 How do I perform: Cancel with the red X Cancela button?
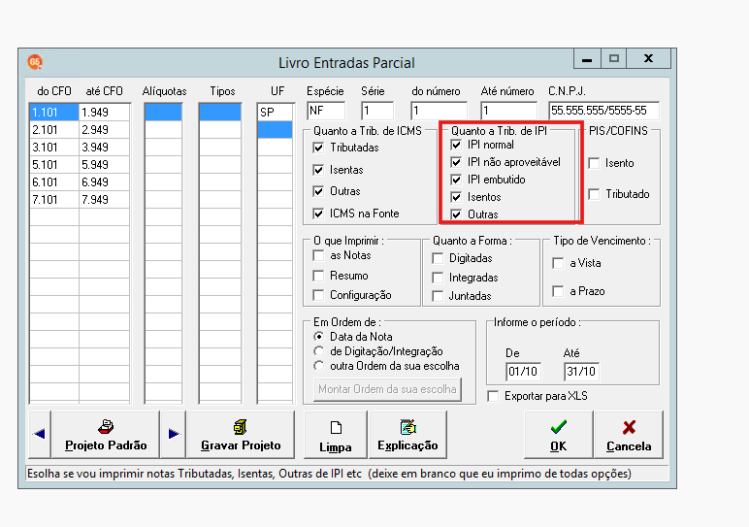tap(629, 435)
